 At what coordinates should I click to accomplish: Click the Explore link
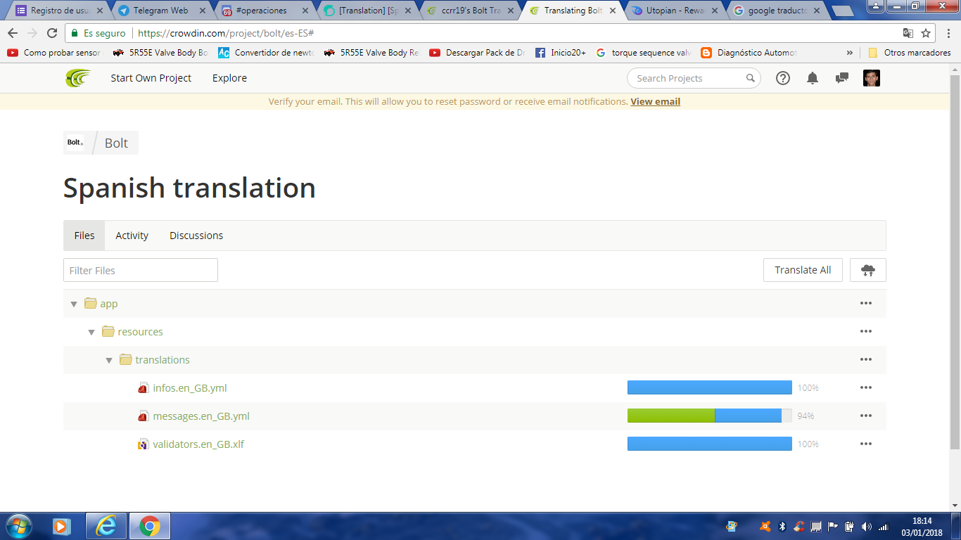[229, 78]
